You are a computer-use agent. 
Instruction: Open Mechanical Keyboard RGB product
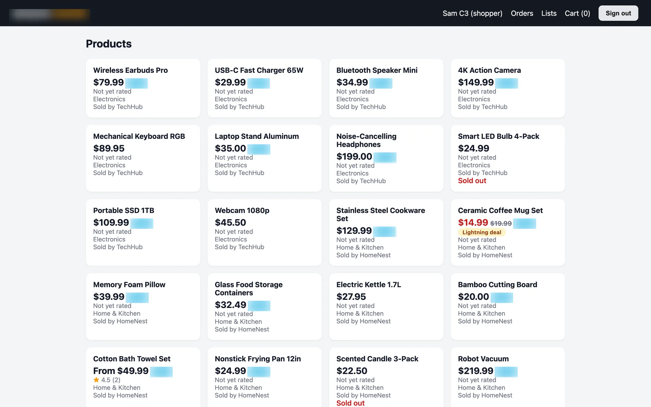click(139, 136)
